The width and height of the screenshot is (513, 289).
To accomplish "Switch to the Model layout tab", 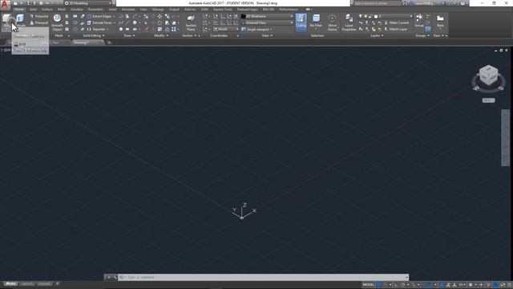I will [10, 283].
